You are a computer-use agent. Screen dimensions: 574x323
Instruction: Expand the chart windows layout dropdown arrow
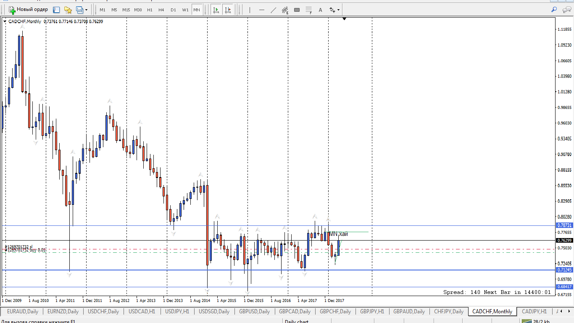pos(87,10)
